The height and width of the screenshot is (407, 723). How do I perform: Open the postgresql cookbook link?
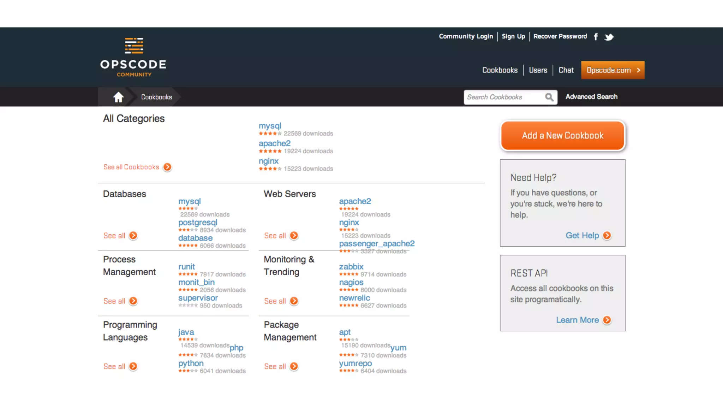tap(198, 223)
